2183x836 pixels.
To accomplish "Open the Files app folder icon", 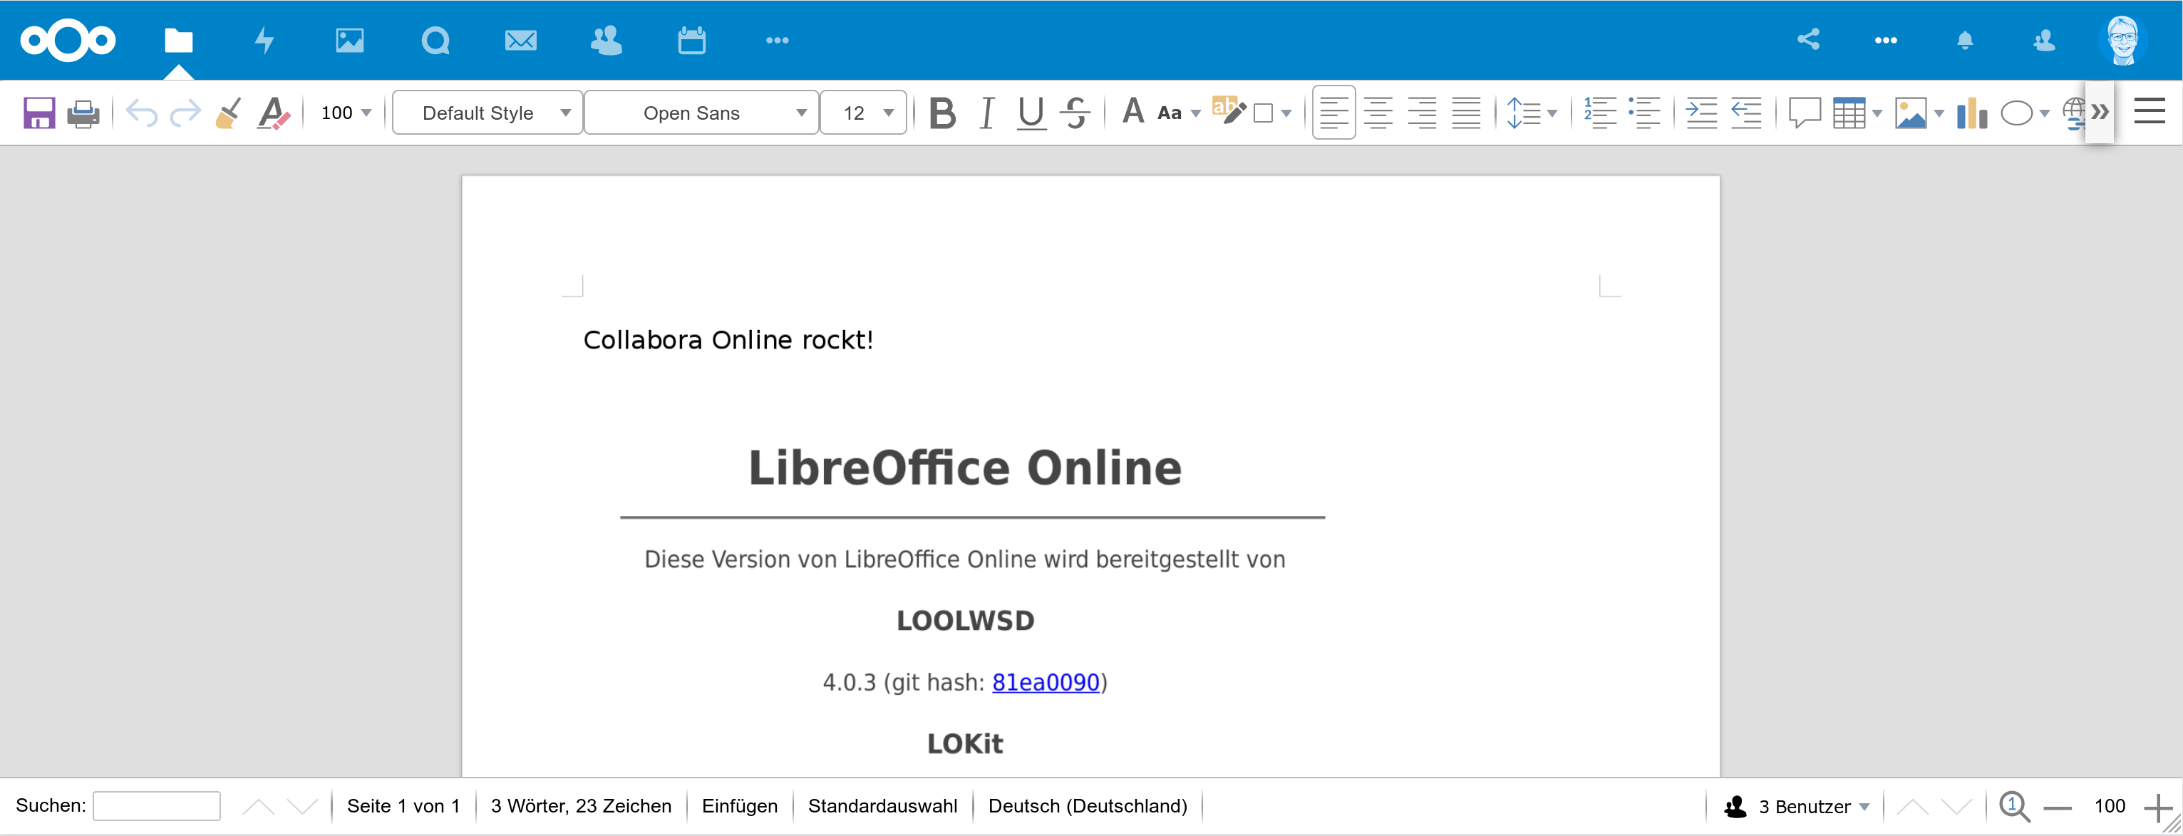I will [x=179, y=40].
